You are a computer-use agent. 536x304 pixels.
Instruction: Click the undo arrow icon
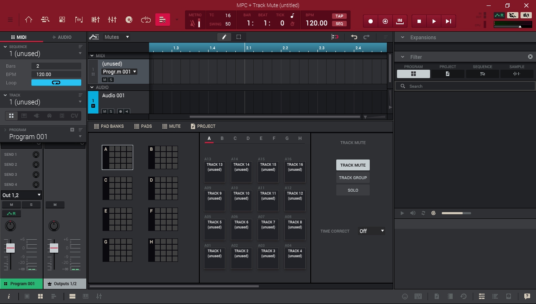(x=354, y=37)
